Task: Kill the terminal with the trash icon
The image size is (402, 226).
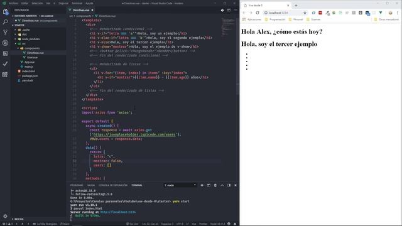Action: coord(215,185)
